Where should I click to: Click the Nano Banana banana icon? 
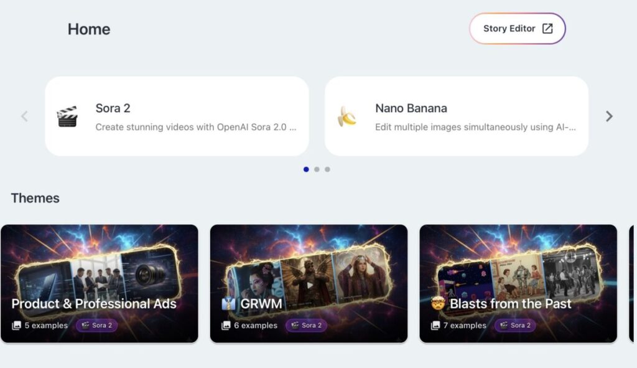pyautogui.click(x=346, y=116)
